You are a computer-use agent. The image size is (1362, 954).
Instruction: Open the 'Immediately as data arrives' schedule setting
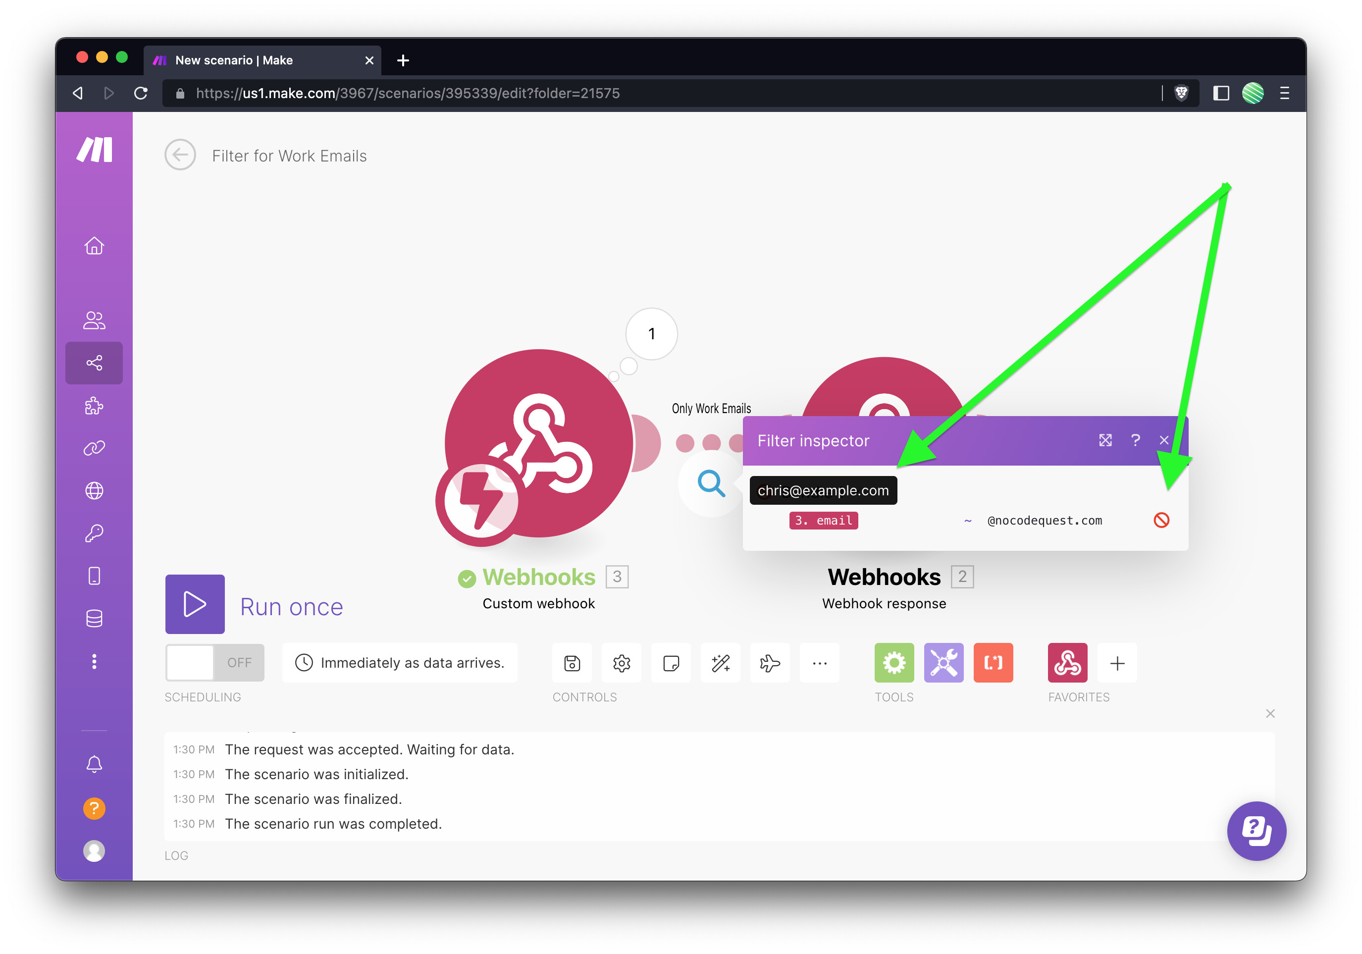pos(400,662)
